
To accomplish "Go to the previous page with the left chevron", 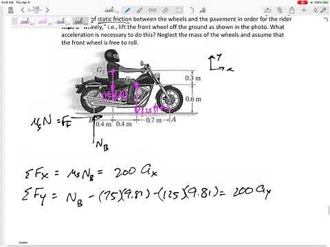I will pos(23,10).
